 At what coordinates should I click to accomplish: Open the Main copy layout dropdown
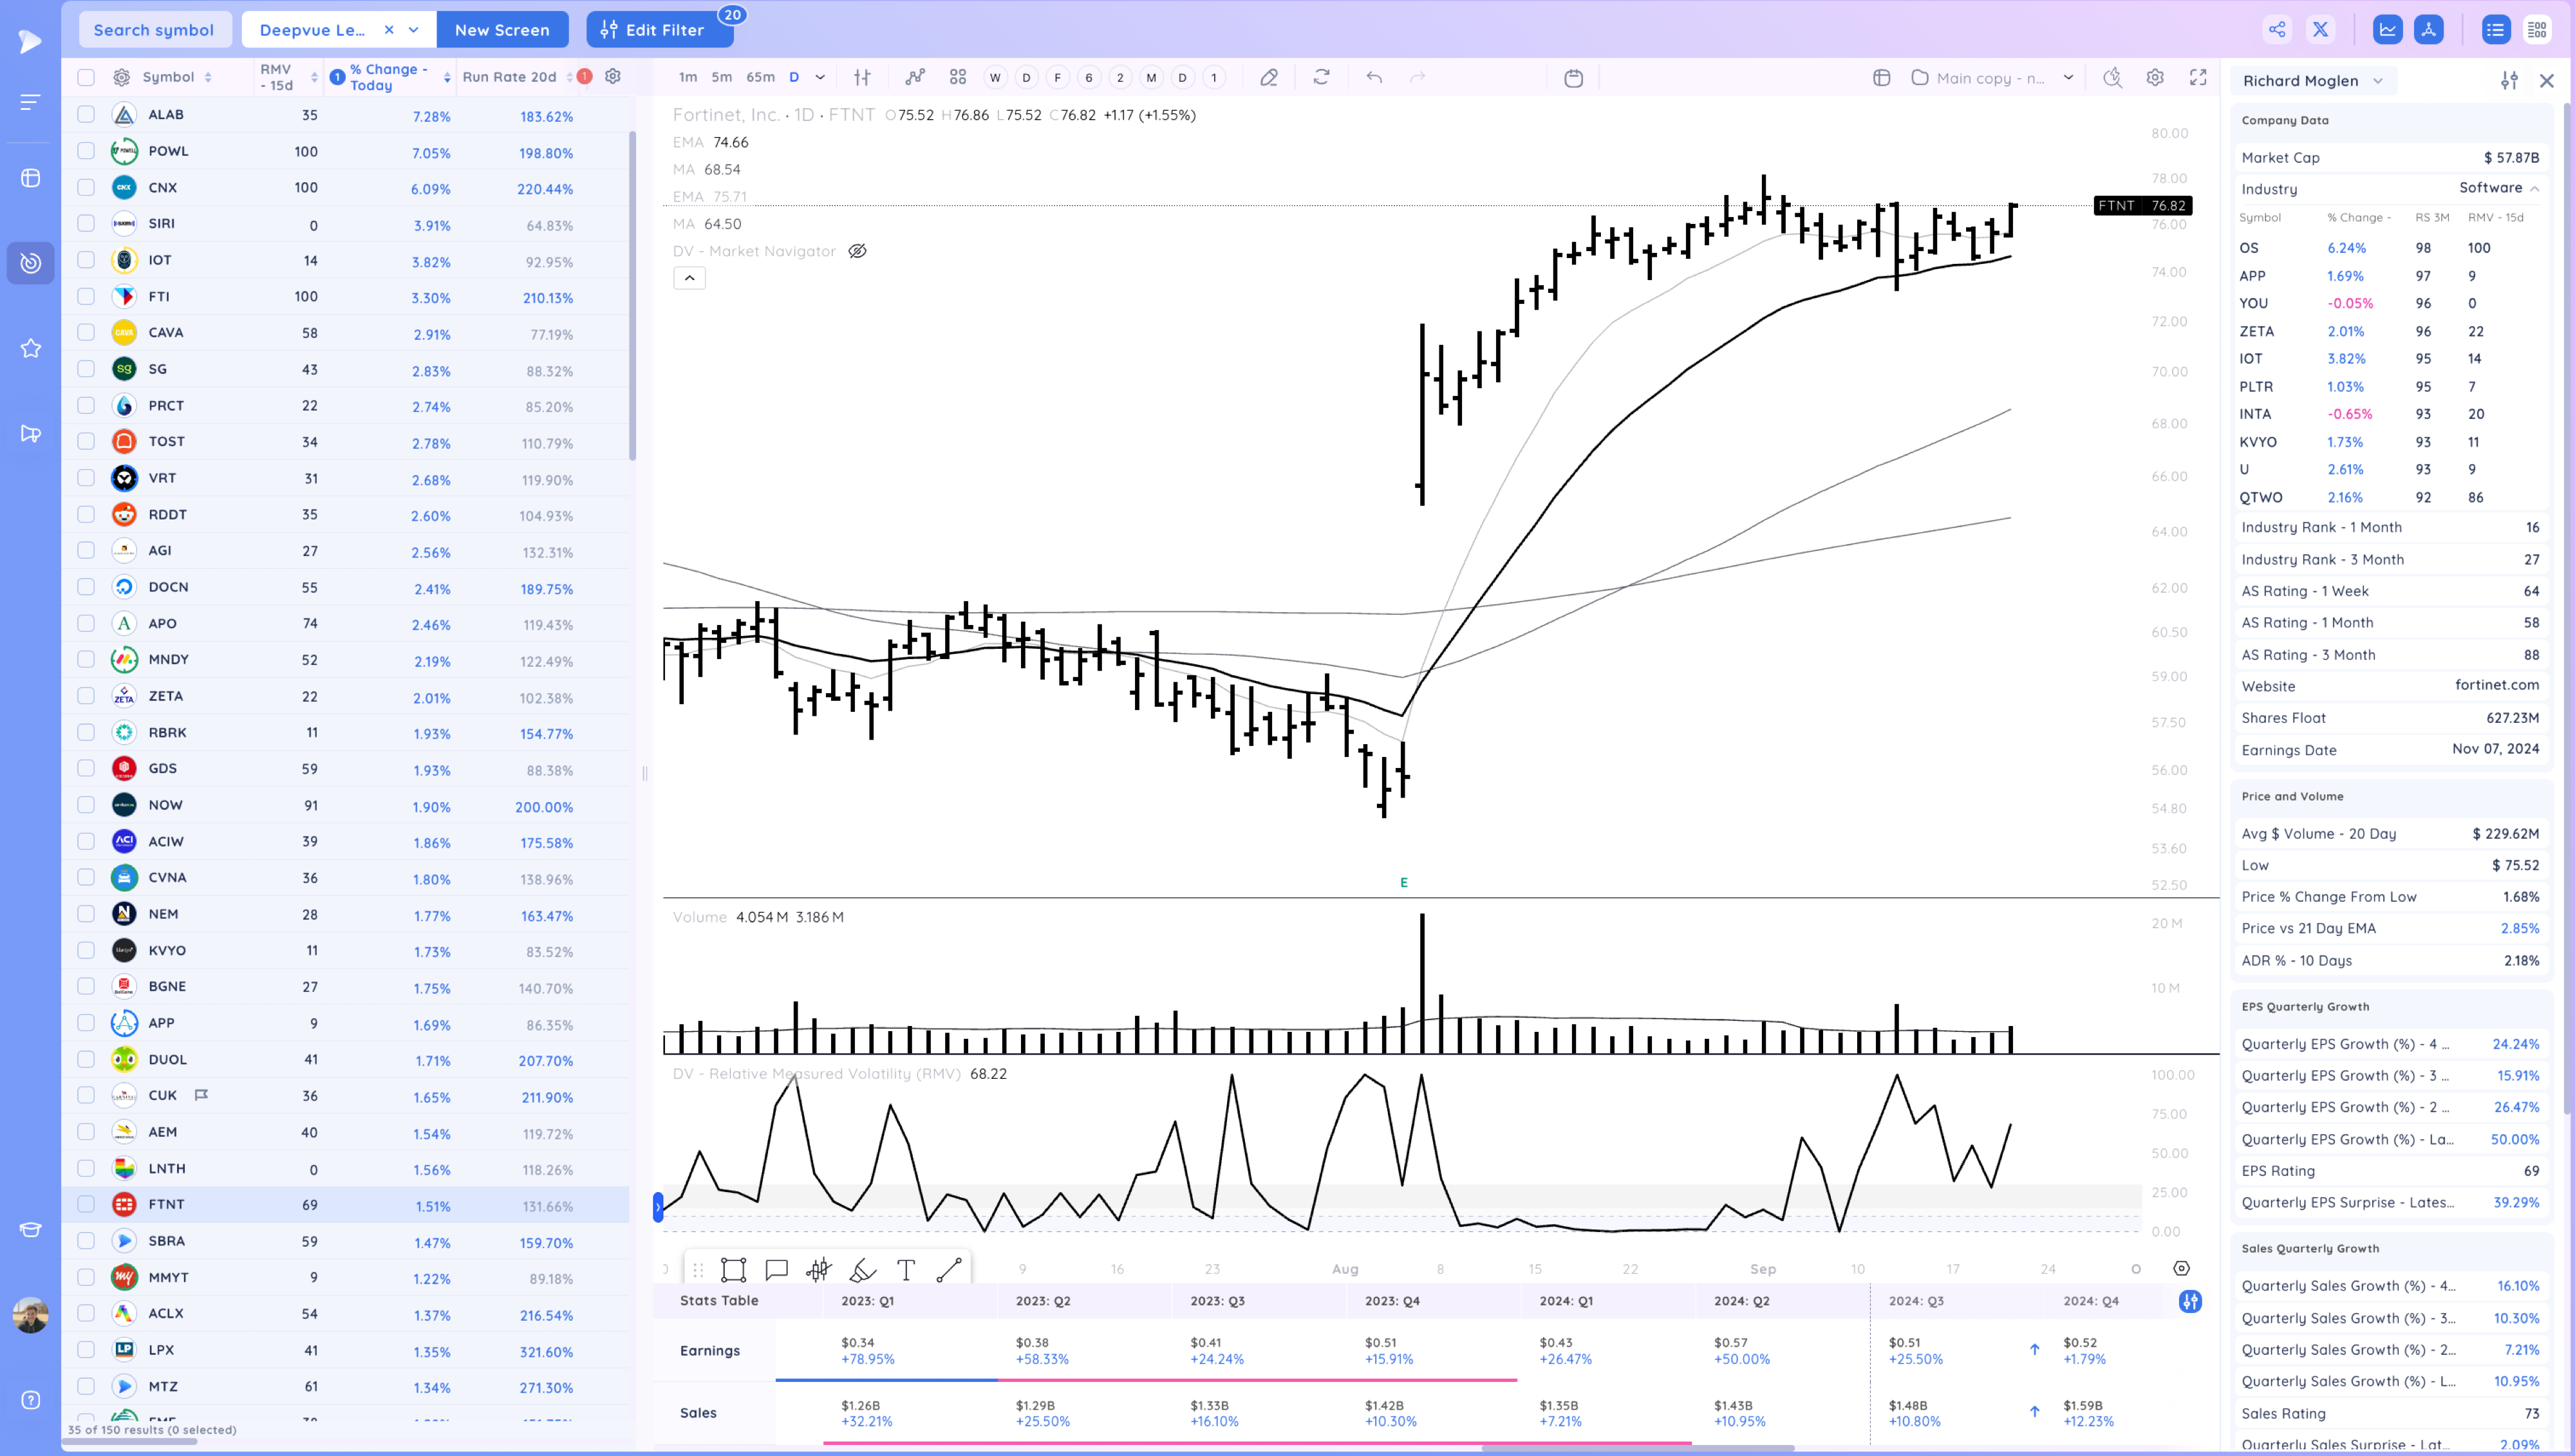pos(2068,78)
